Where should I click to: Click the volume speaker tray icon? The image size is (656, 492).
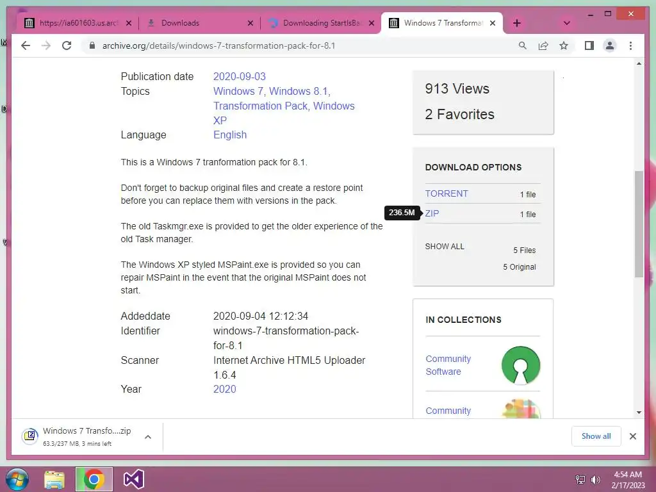595,479
